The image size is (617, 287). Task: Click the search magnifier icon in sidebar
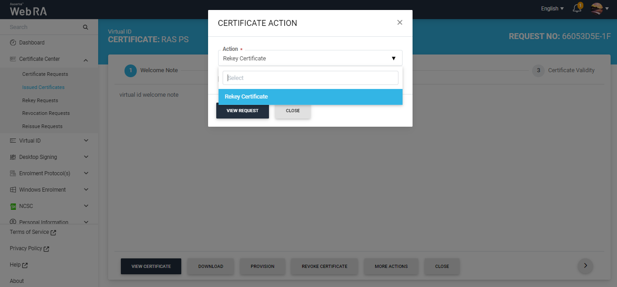tap(85, 27)
